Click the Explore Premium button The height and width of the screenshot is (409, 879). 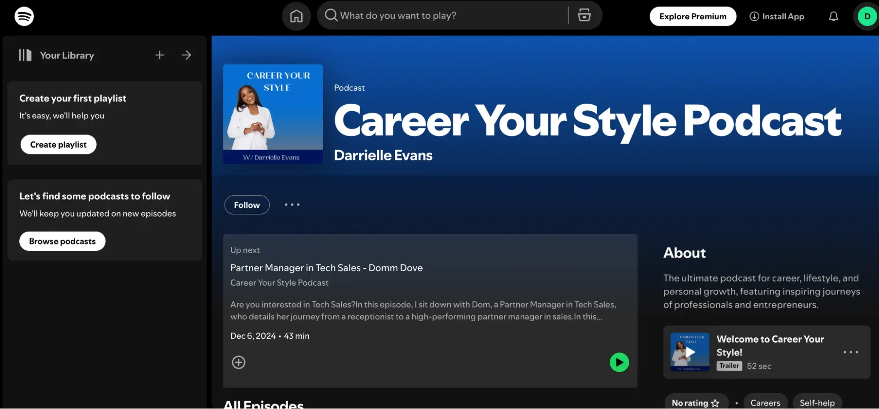click(x=693, y=16)
